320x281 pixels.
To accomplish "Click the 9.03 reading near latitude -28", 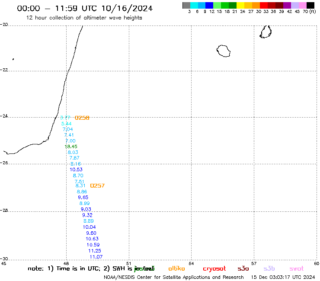I will pyautogui.click(x=86, y=209).
